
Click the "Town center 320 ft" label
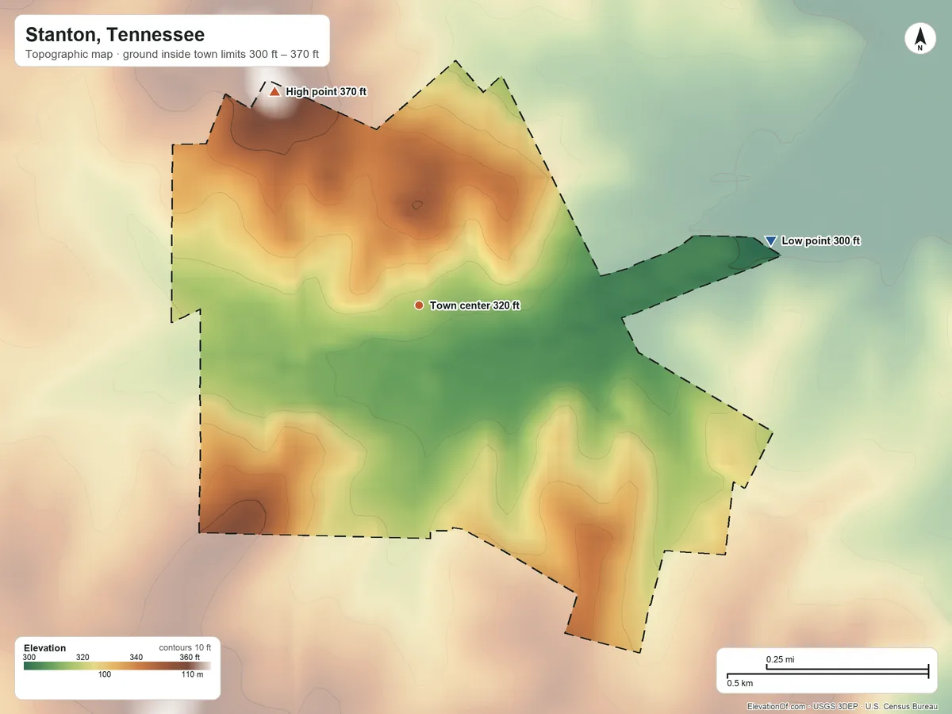coord(474,305)
